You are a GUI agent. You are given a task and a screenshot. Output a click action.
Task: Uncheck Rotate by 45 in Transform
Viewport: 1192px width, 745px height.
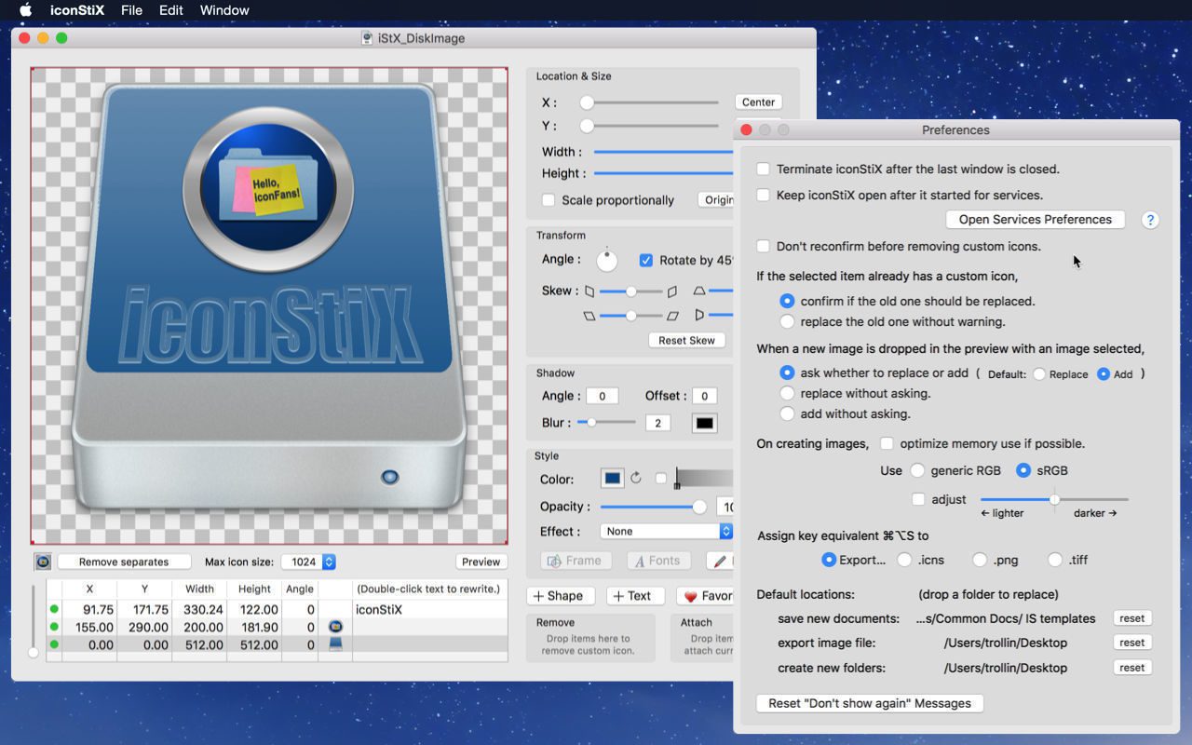click(647, 260)
